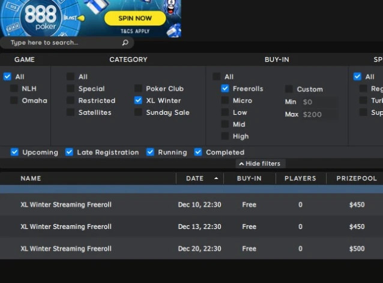This screenshot has width=383, height=283.
Task: Select the Dec 20 XL Winter Streaming Freeroll
Action: click(191, 249)
